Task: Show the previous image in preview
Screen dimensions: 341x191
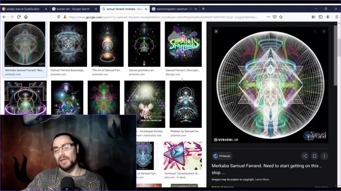Action: pos(315,31)
